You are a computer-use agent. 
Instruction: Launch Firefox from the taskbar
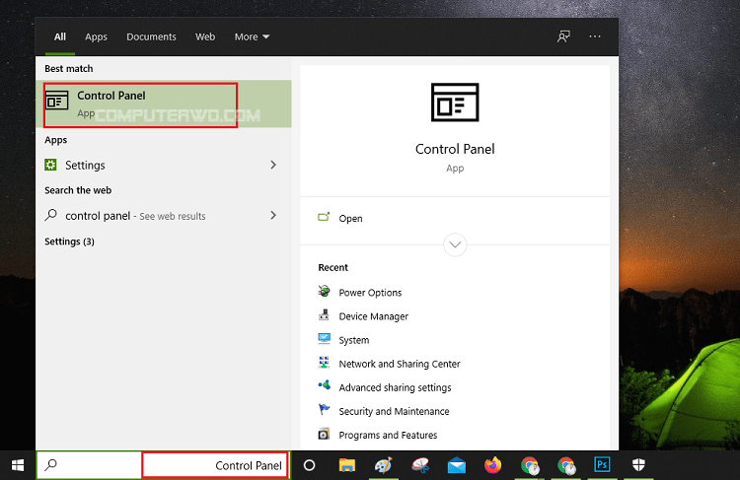tap(492, 465)
